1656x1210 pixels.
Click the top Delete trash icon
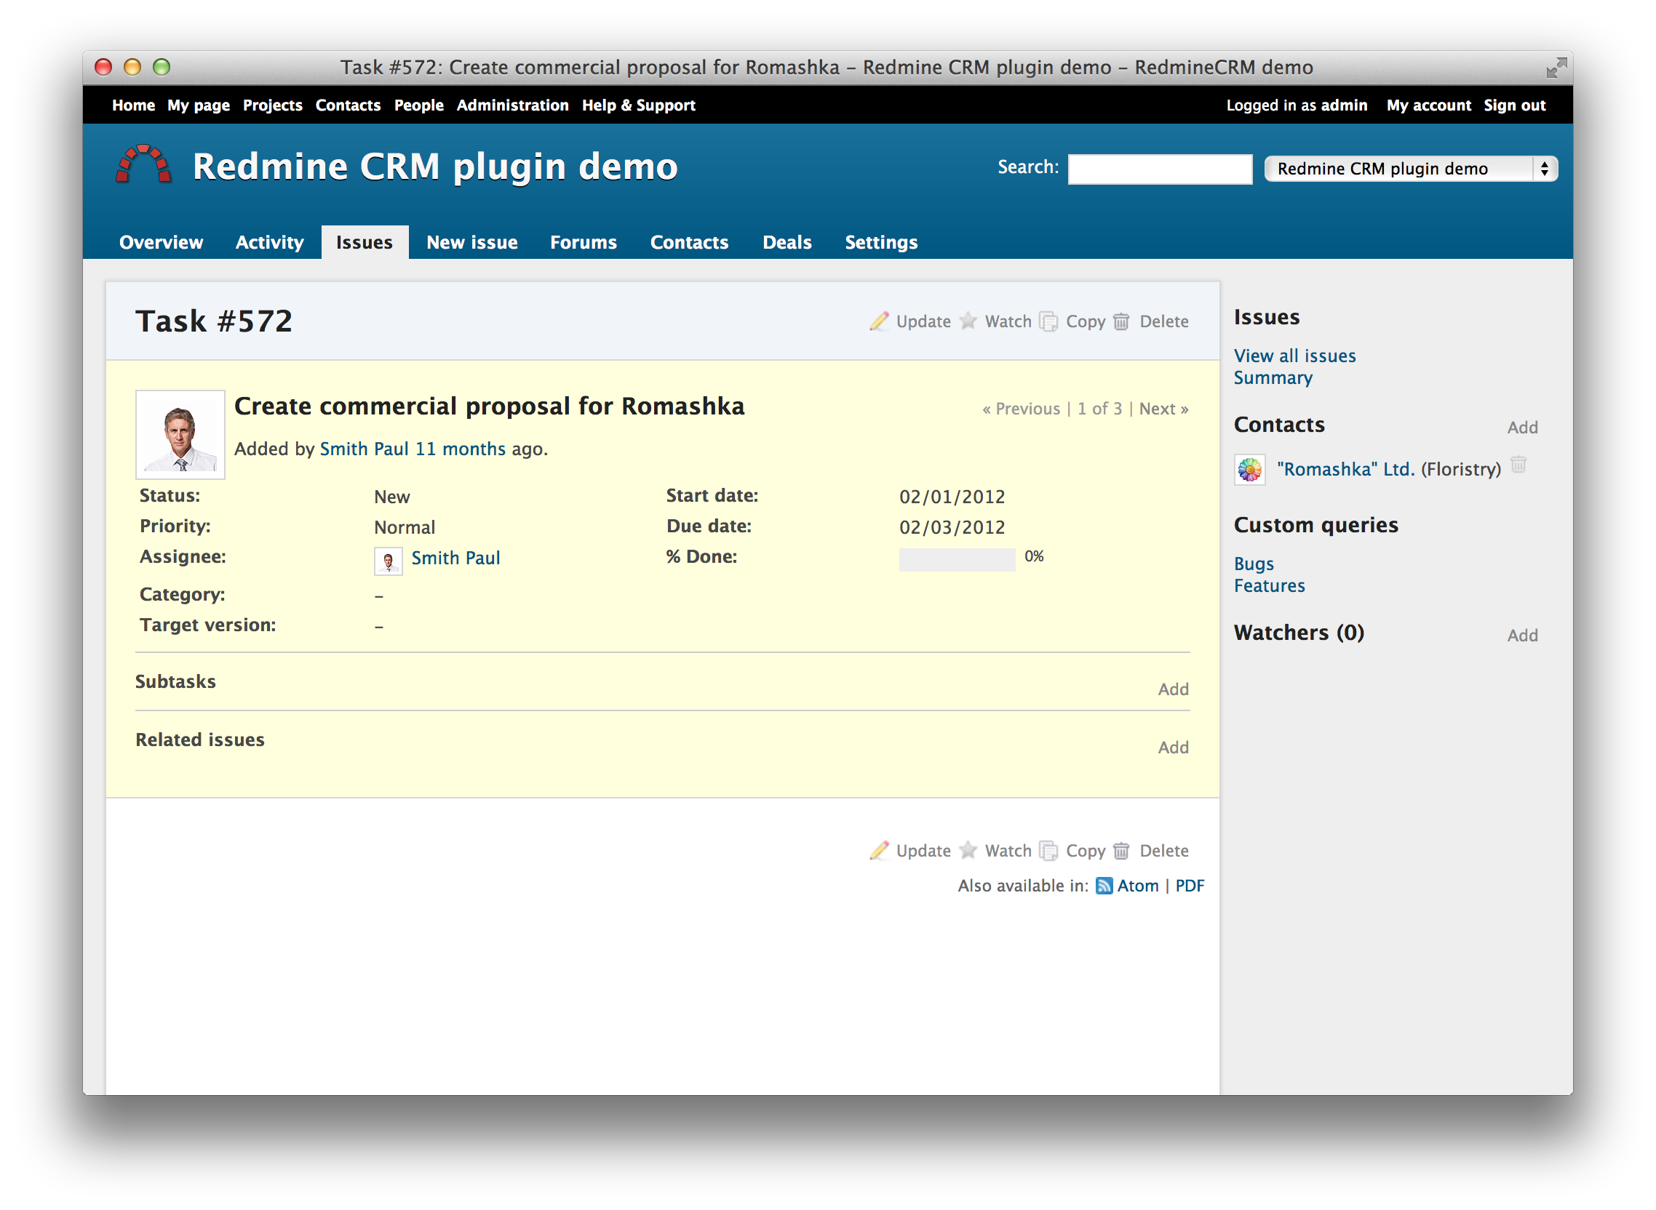tap(1121, 321)
